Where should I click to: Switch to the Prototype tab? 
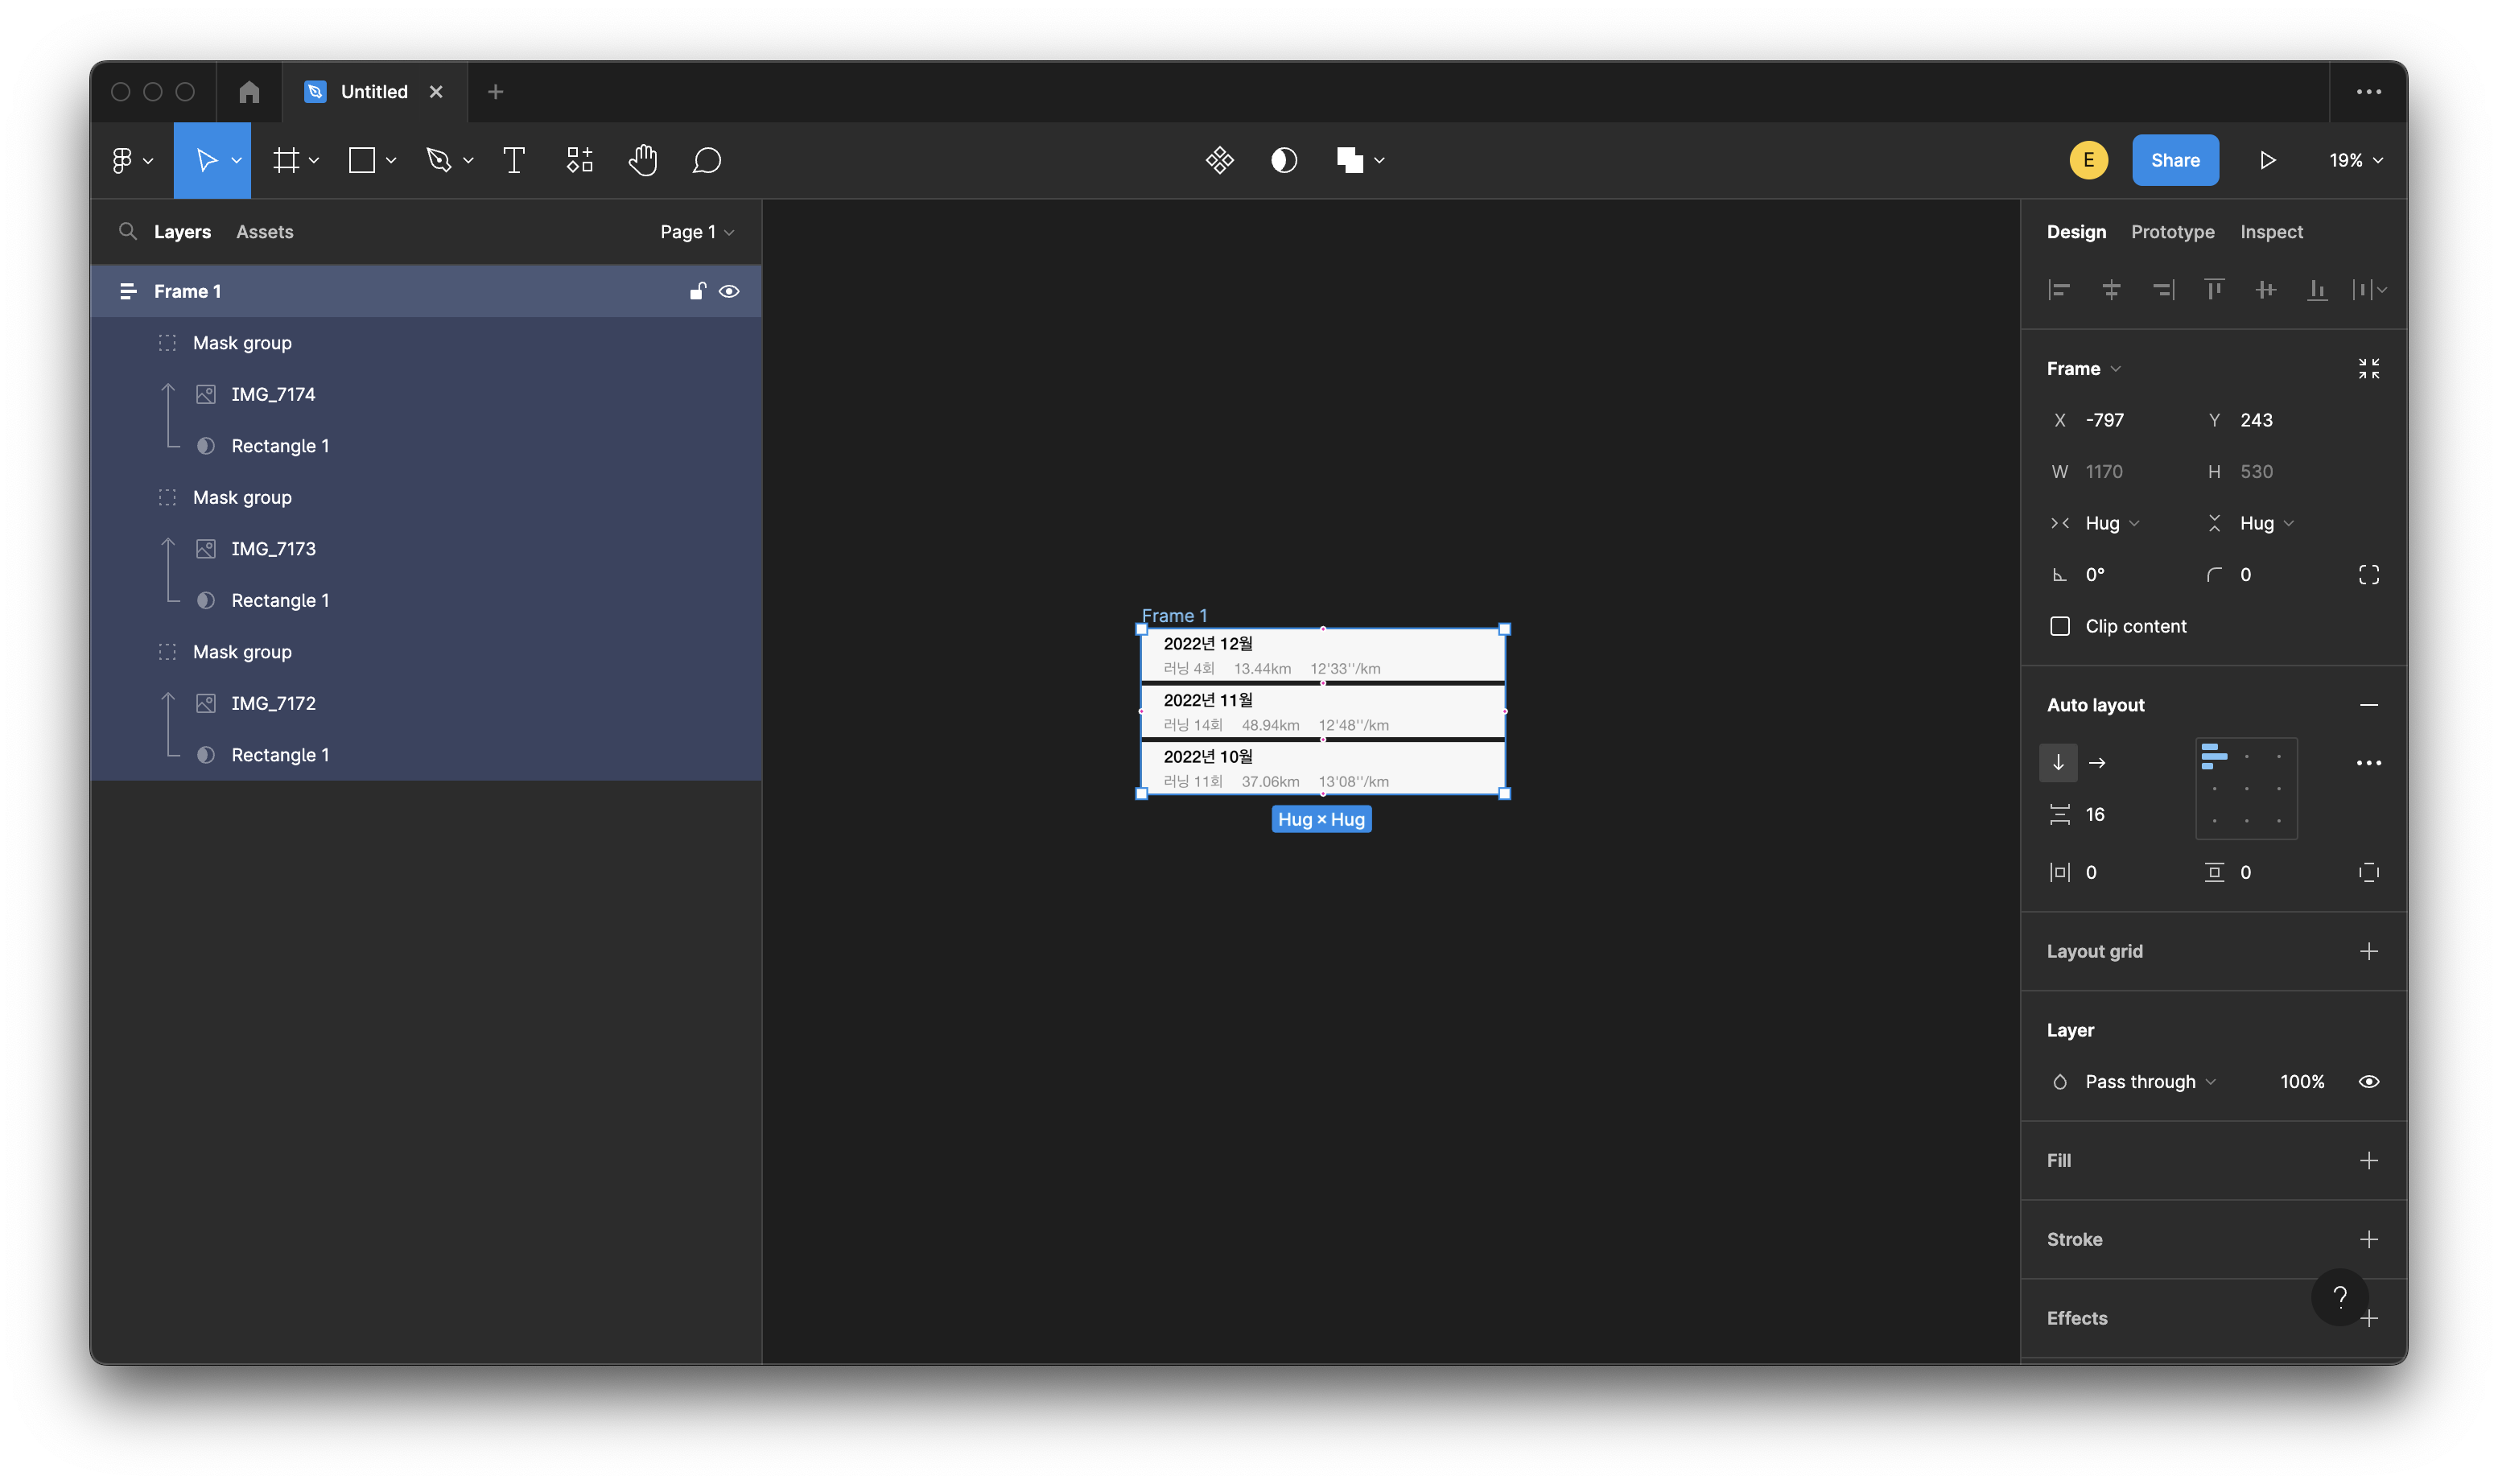click(2172, 232)
